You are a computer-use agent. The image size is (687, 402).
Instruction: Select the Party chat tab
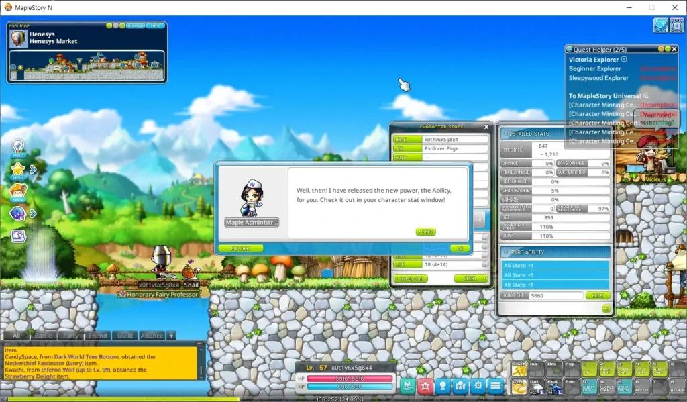point(70,336)
